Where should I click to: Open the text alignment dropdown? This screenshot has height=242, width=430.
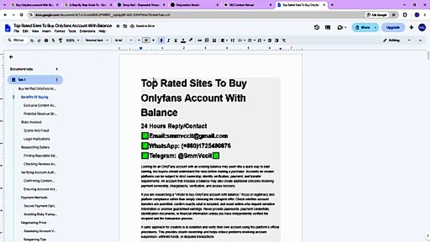[224, 40]
